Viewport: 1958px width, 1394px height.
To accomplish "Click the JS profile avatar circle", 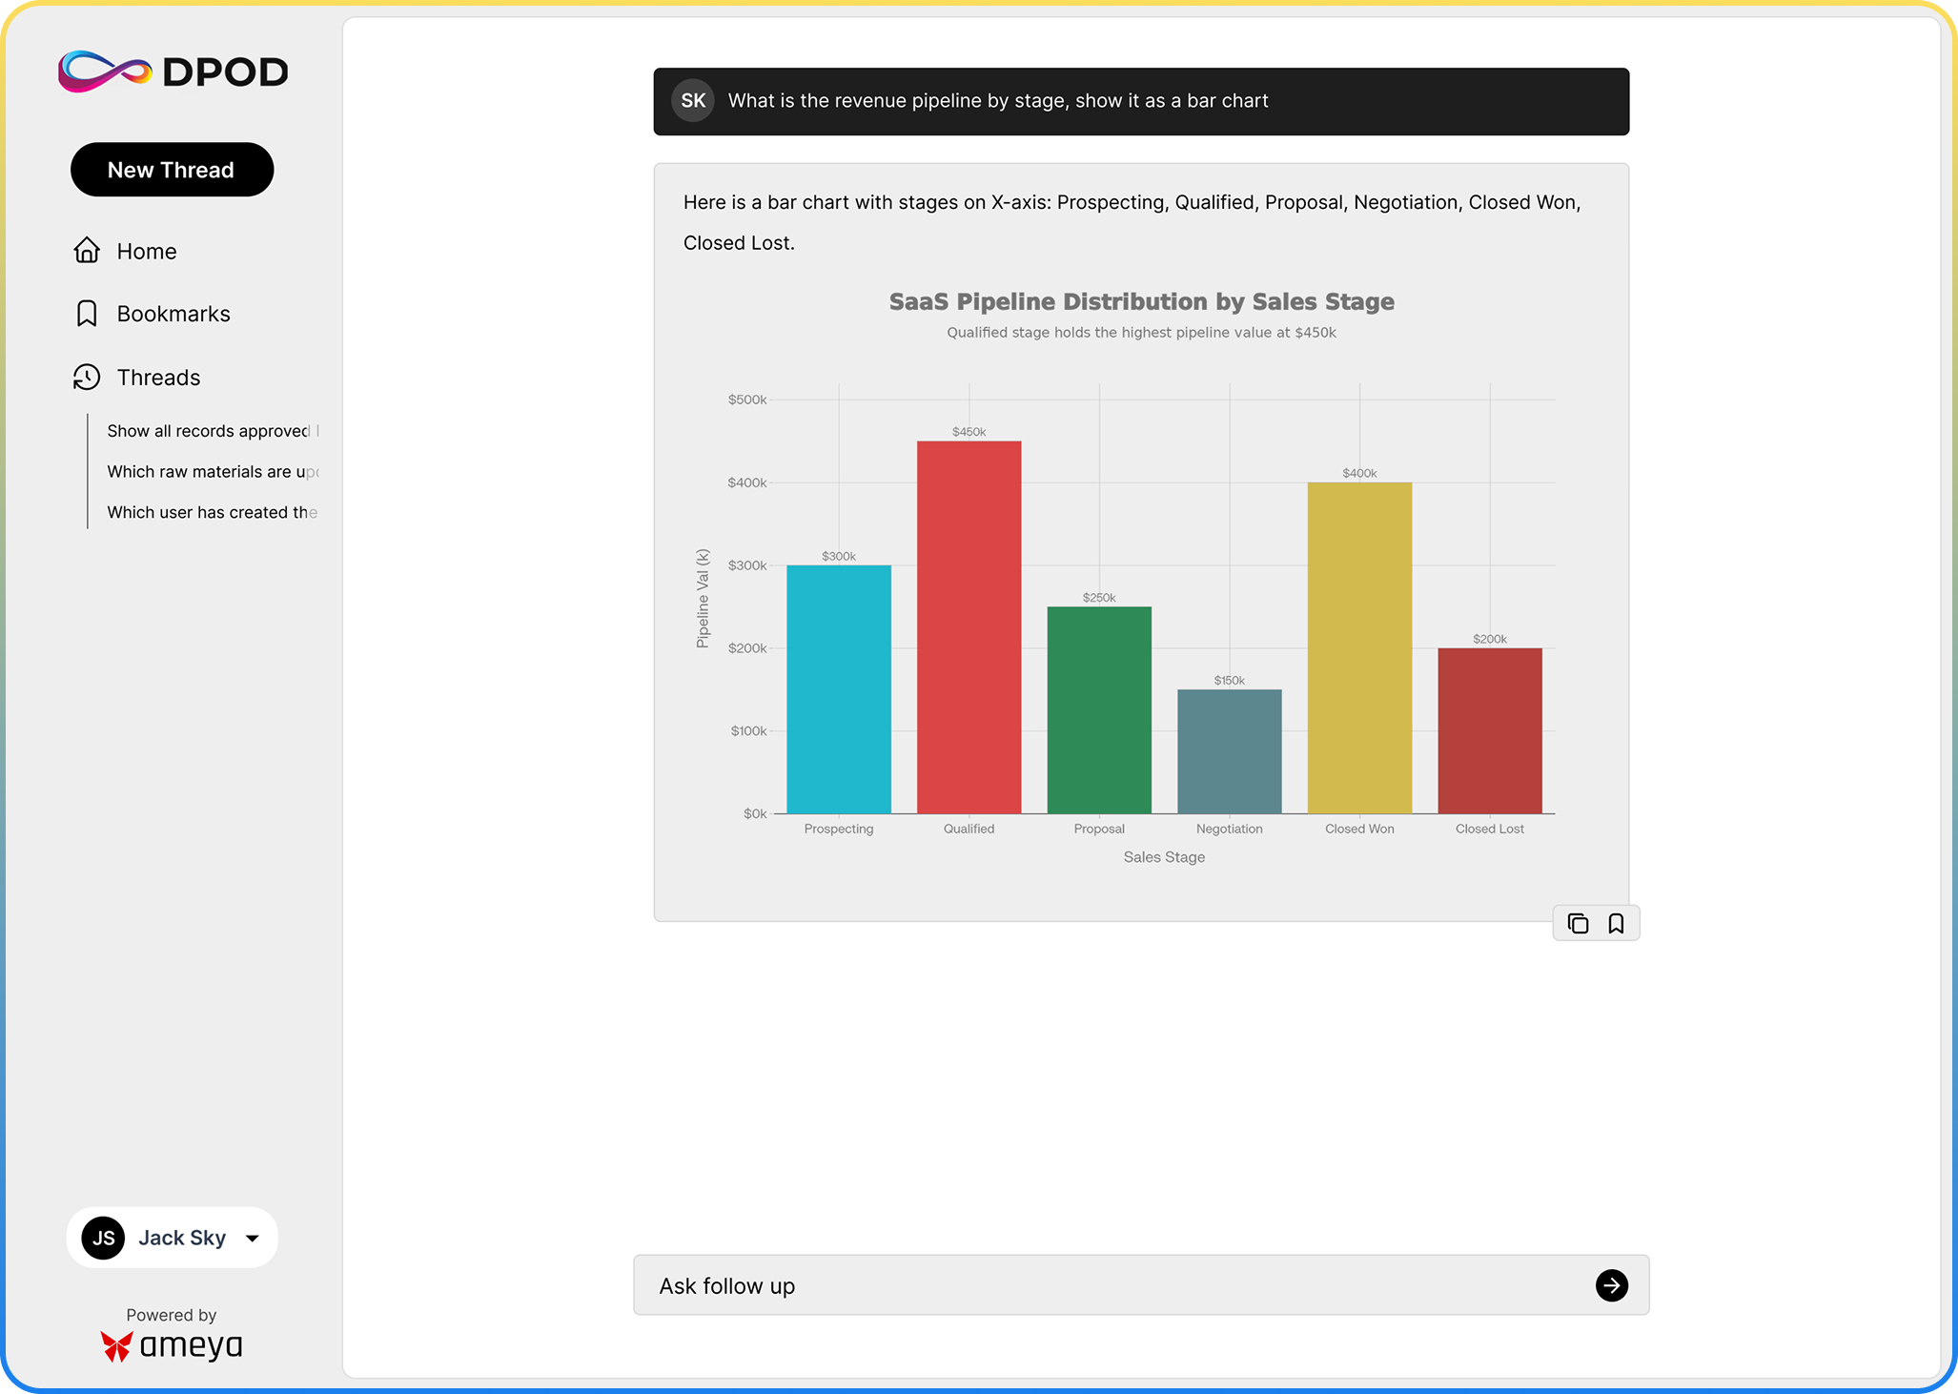I will click(104, 1238).
